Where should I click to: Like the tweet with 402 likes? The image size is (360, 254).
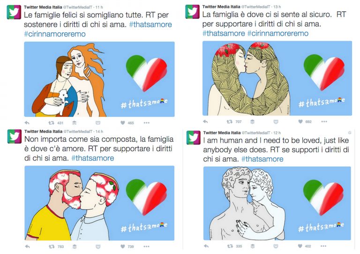coord(300,246)
